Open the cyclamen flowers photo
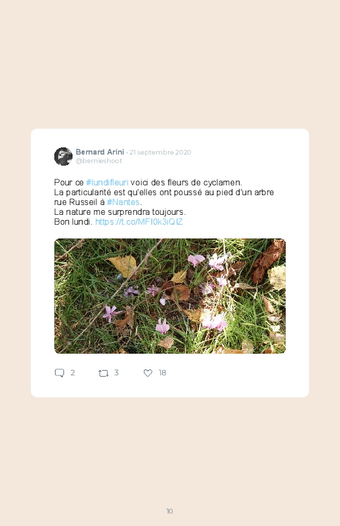The height and width of the screenshot is (526, 340). 170,296
